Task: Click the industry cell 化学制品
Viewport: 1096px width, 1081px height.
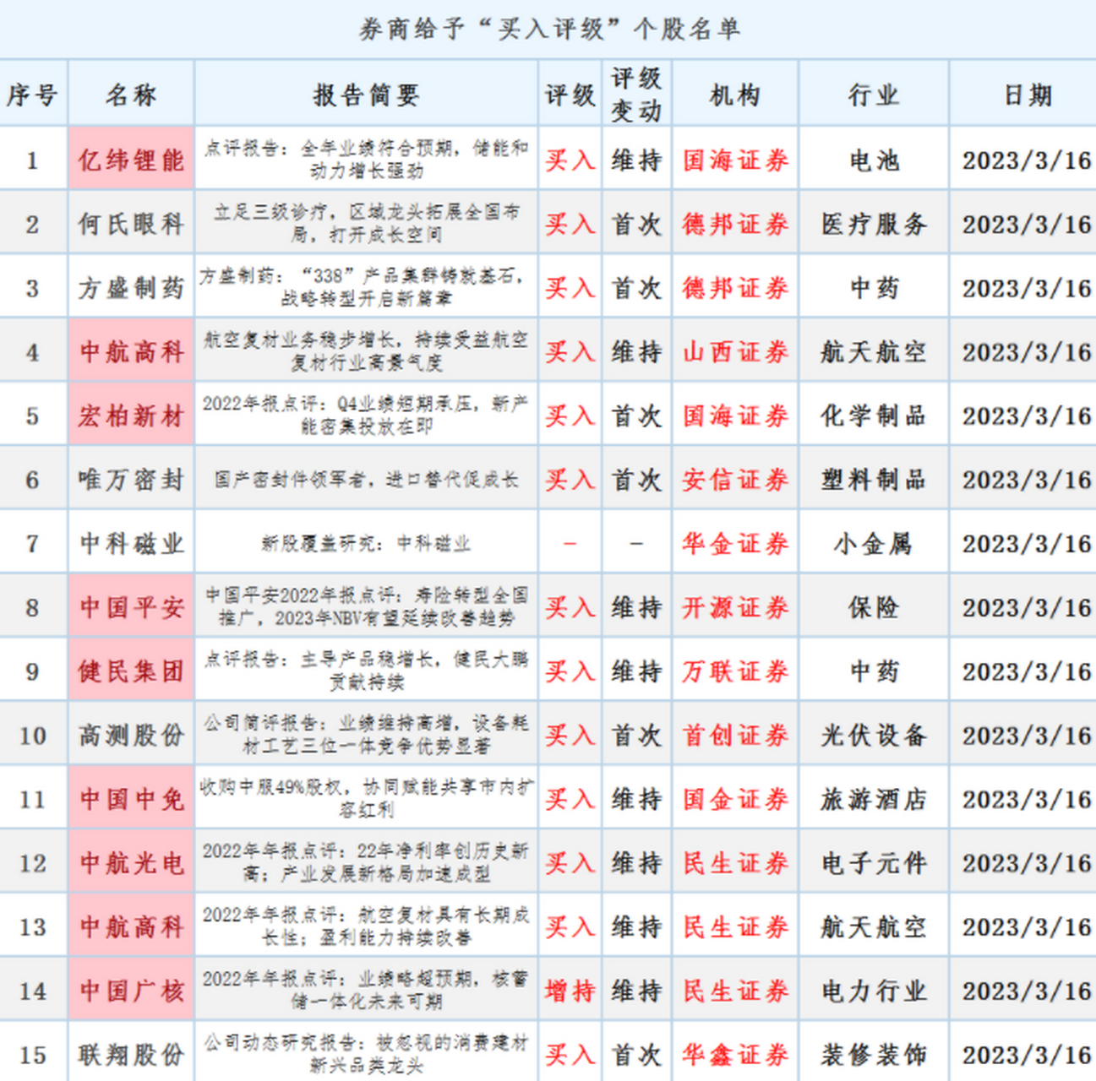Action: 874,416
